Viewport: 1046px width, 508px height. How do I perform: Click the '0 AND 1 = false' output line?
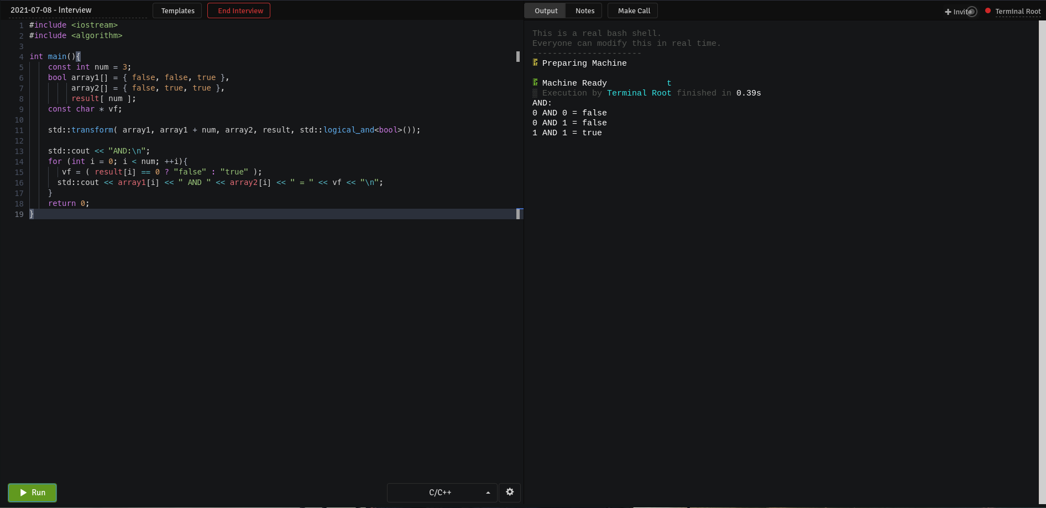569,123
